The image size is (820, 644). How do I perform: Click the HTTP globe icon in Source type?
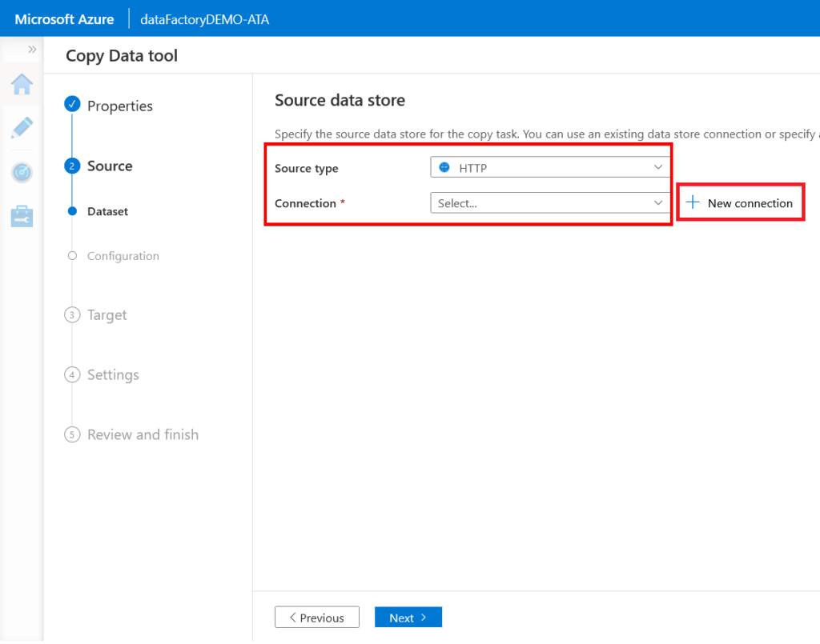pyautogui.click(x=446, y=166)
